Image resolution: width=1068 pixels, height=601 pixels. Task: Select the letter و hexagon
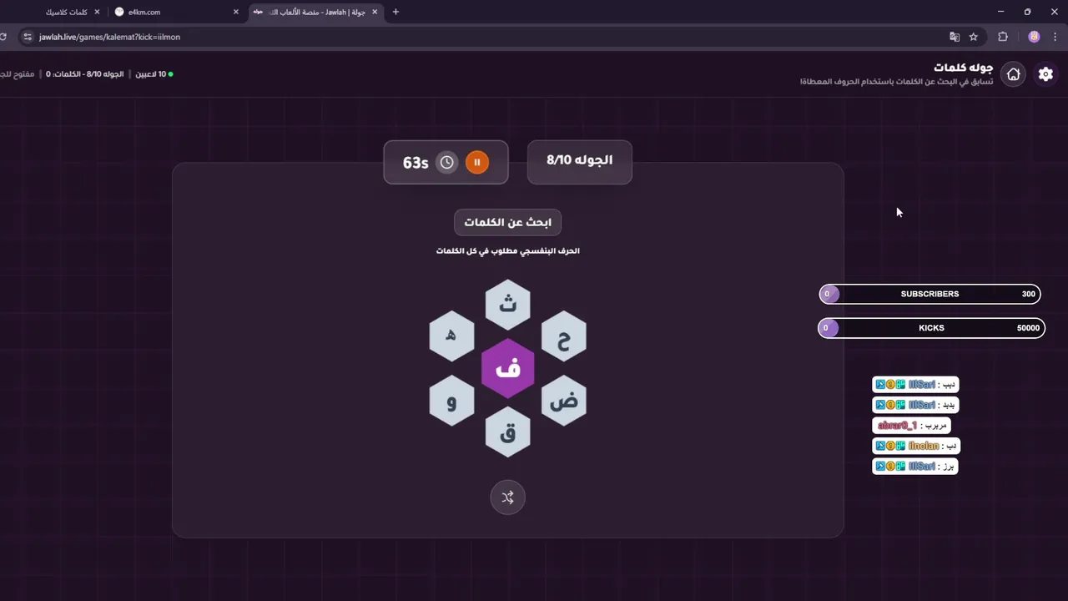(x=451, y=401)
